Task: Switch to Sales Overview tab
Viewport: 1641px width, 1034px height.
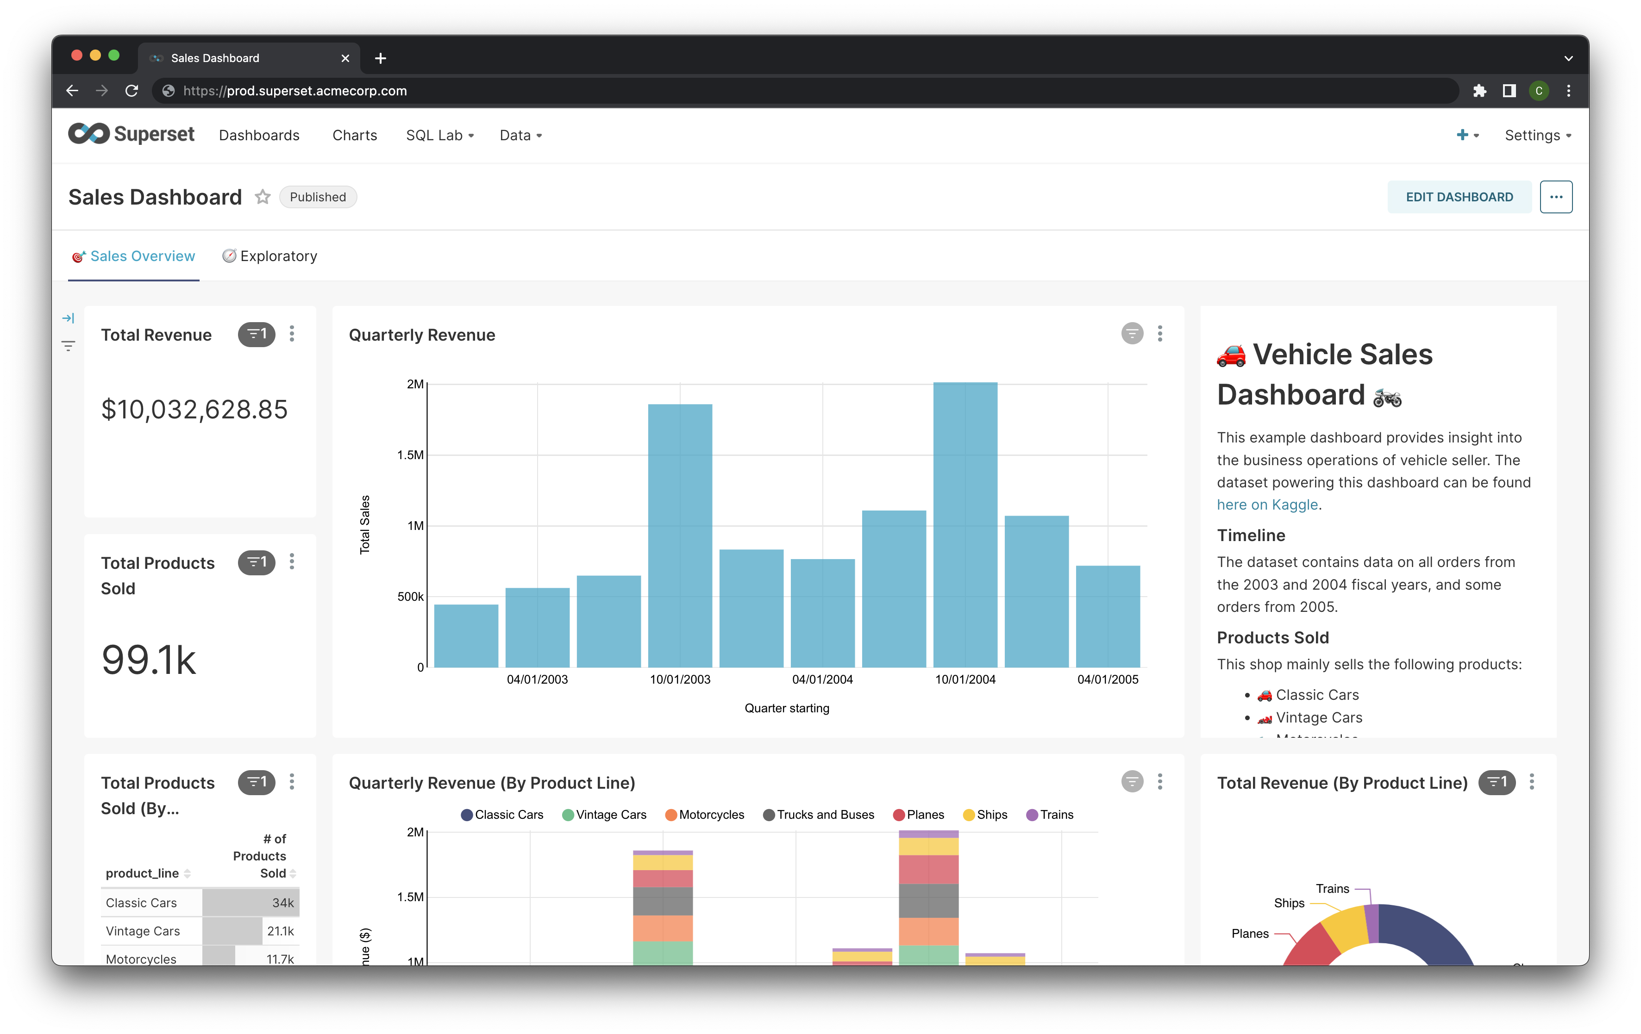Action: tap(133, 256)
